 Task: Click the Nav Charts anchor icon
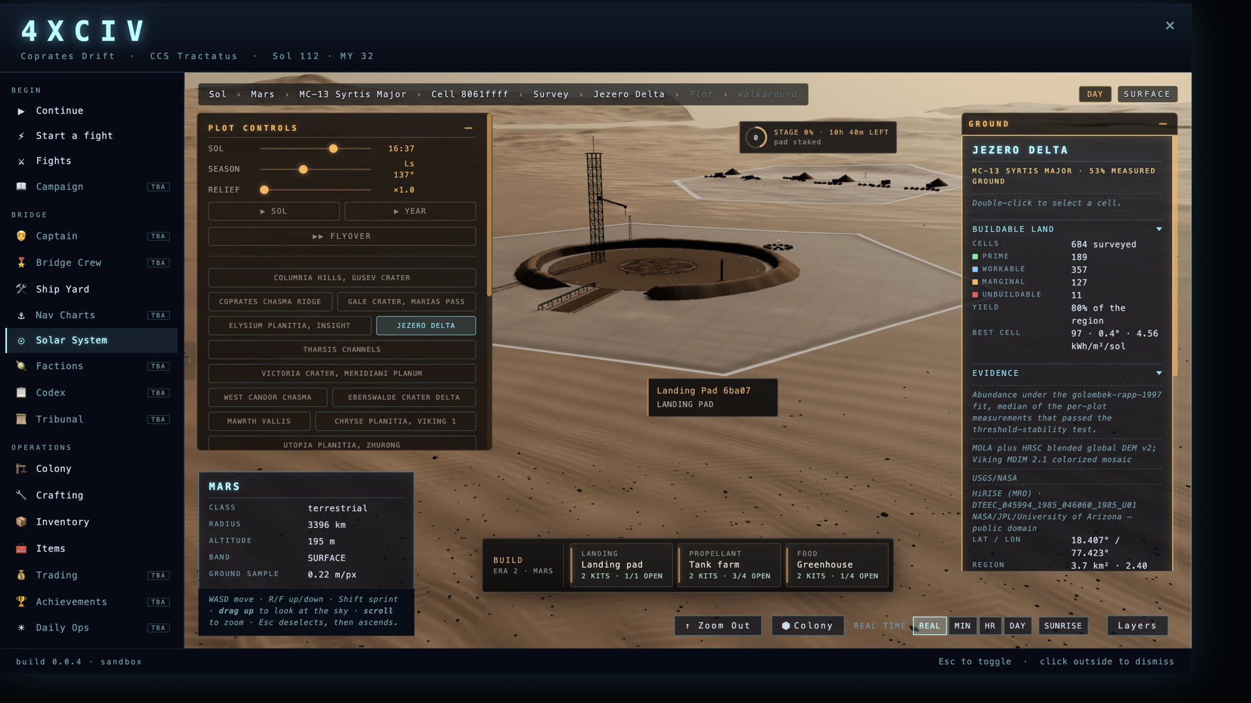coord(21,316)
